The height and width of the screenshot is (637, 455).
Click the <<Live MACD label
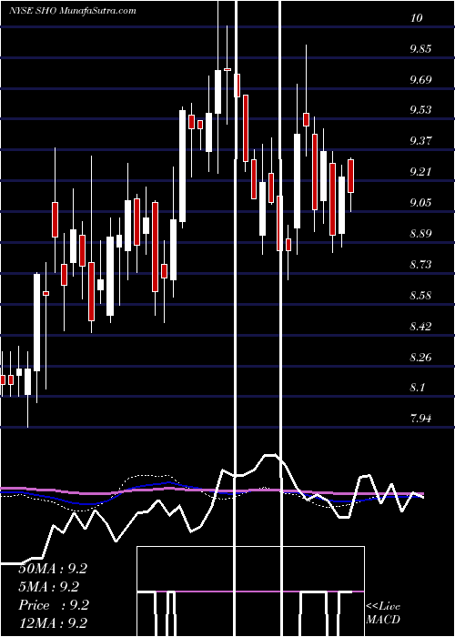(383, 612)
